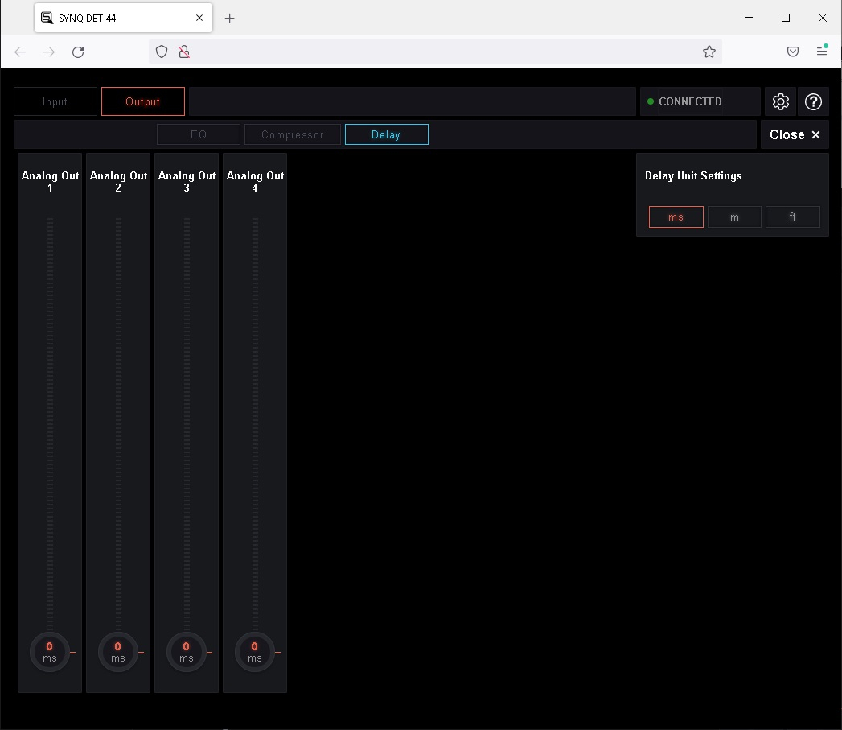
Task: Open the help question mark icon
Action: pos(813,101)
